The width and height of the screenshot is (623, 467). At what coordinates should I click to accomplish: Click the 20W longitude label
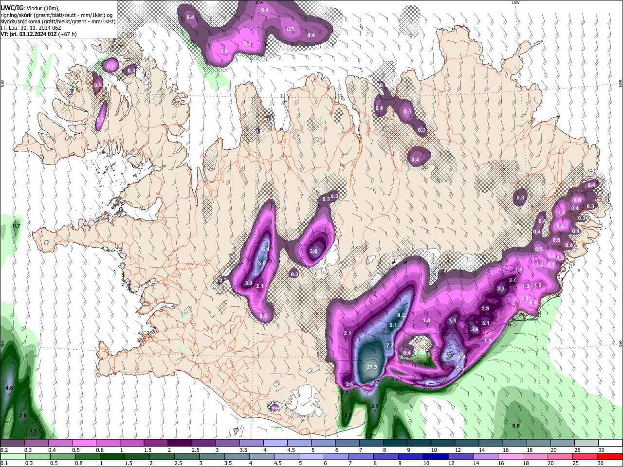(x=259, y=2)
